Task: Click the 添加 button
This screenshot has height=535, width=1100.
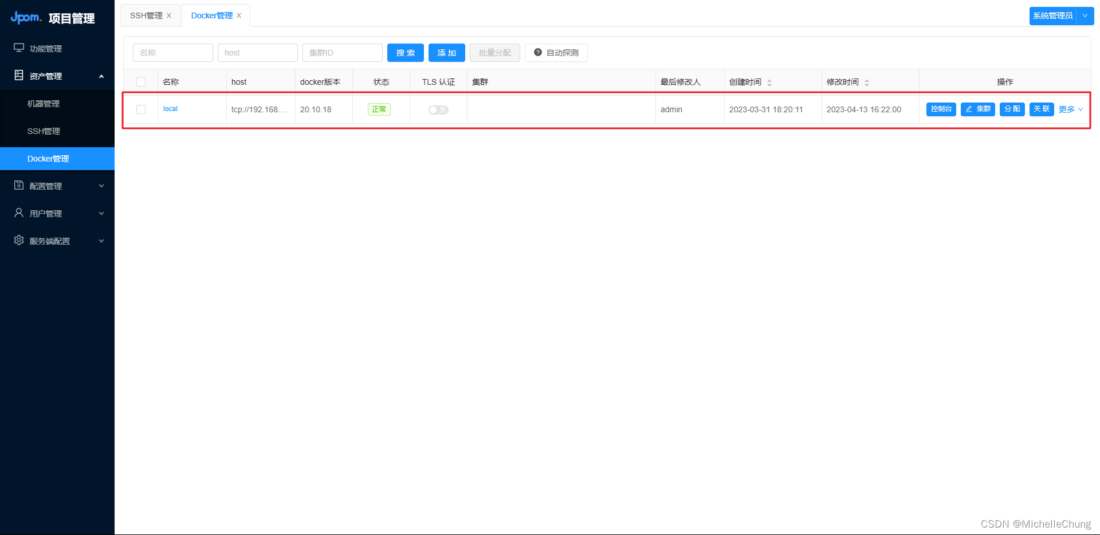Action: (x=447, y=53)
